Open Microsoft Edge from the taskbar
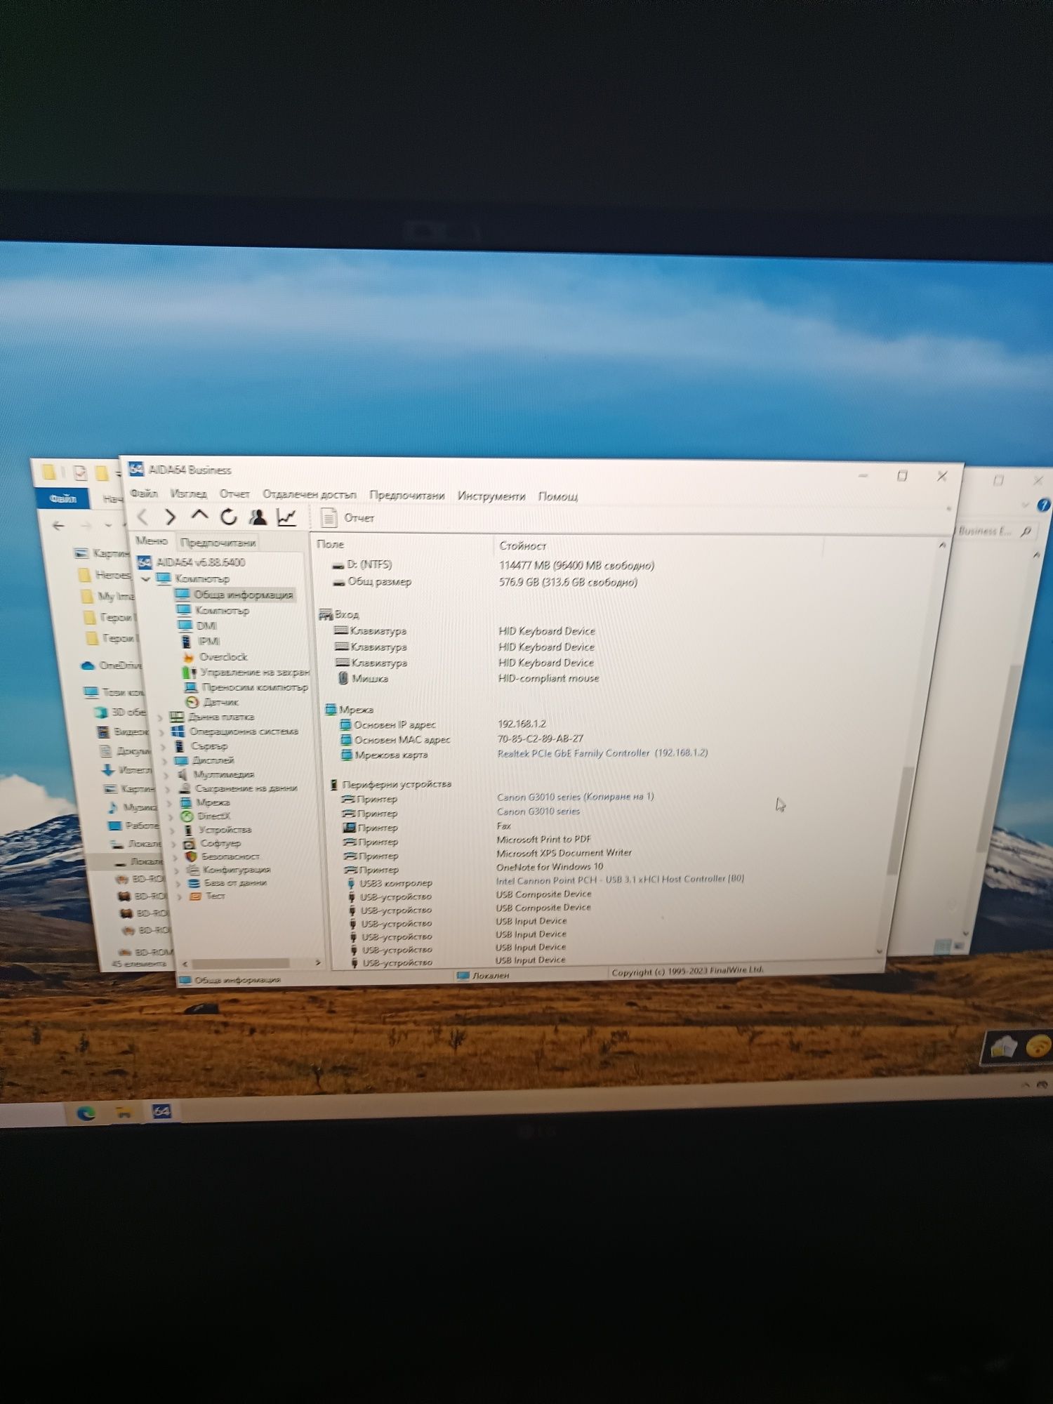The height and width of the screenshot is (1404, 1053). pyautogui.click(x=86, y=1113)
